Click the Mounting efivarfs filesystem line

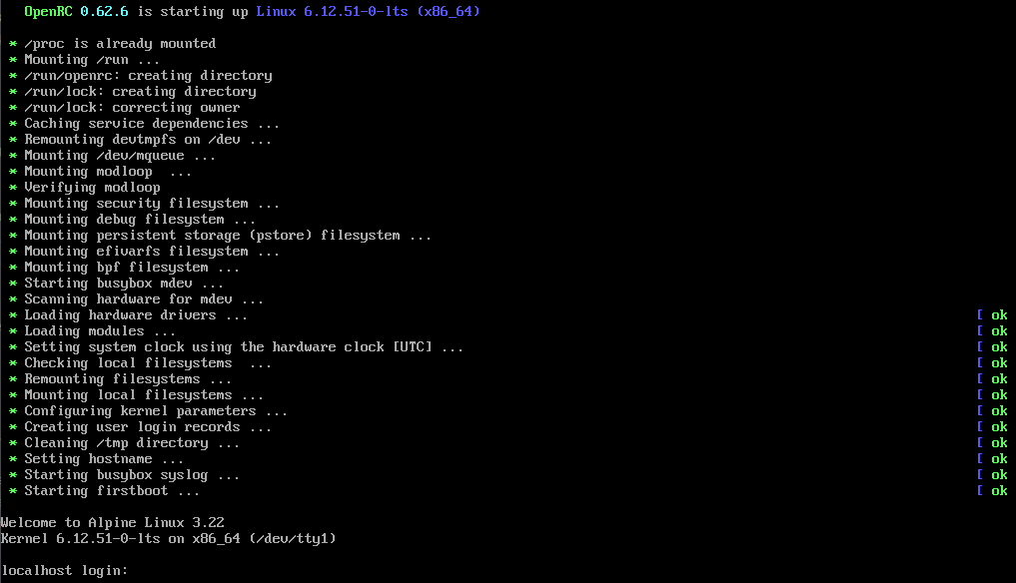point(152,252)
